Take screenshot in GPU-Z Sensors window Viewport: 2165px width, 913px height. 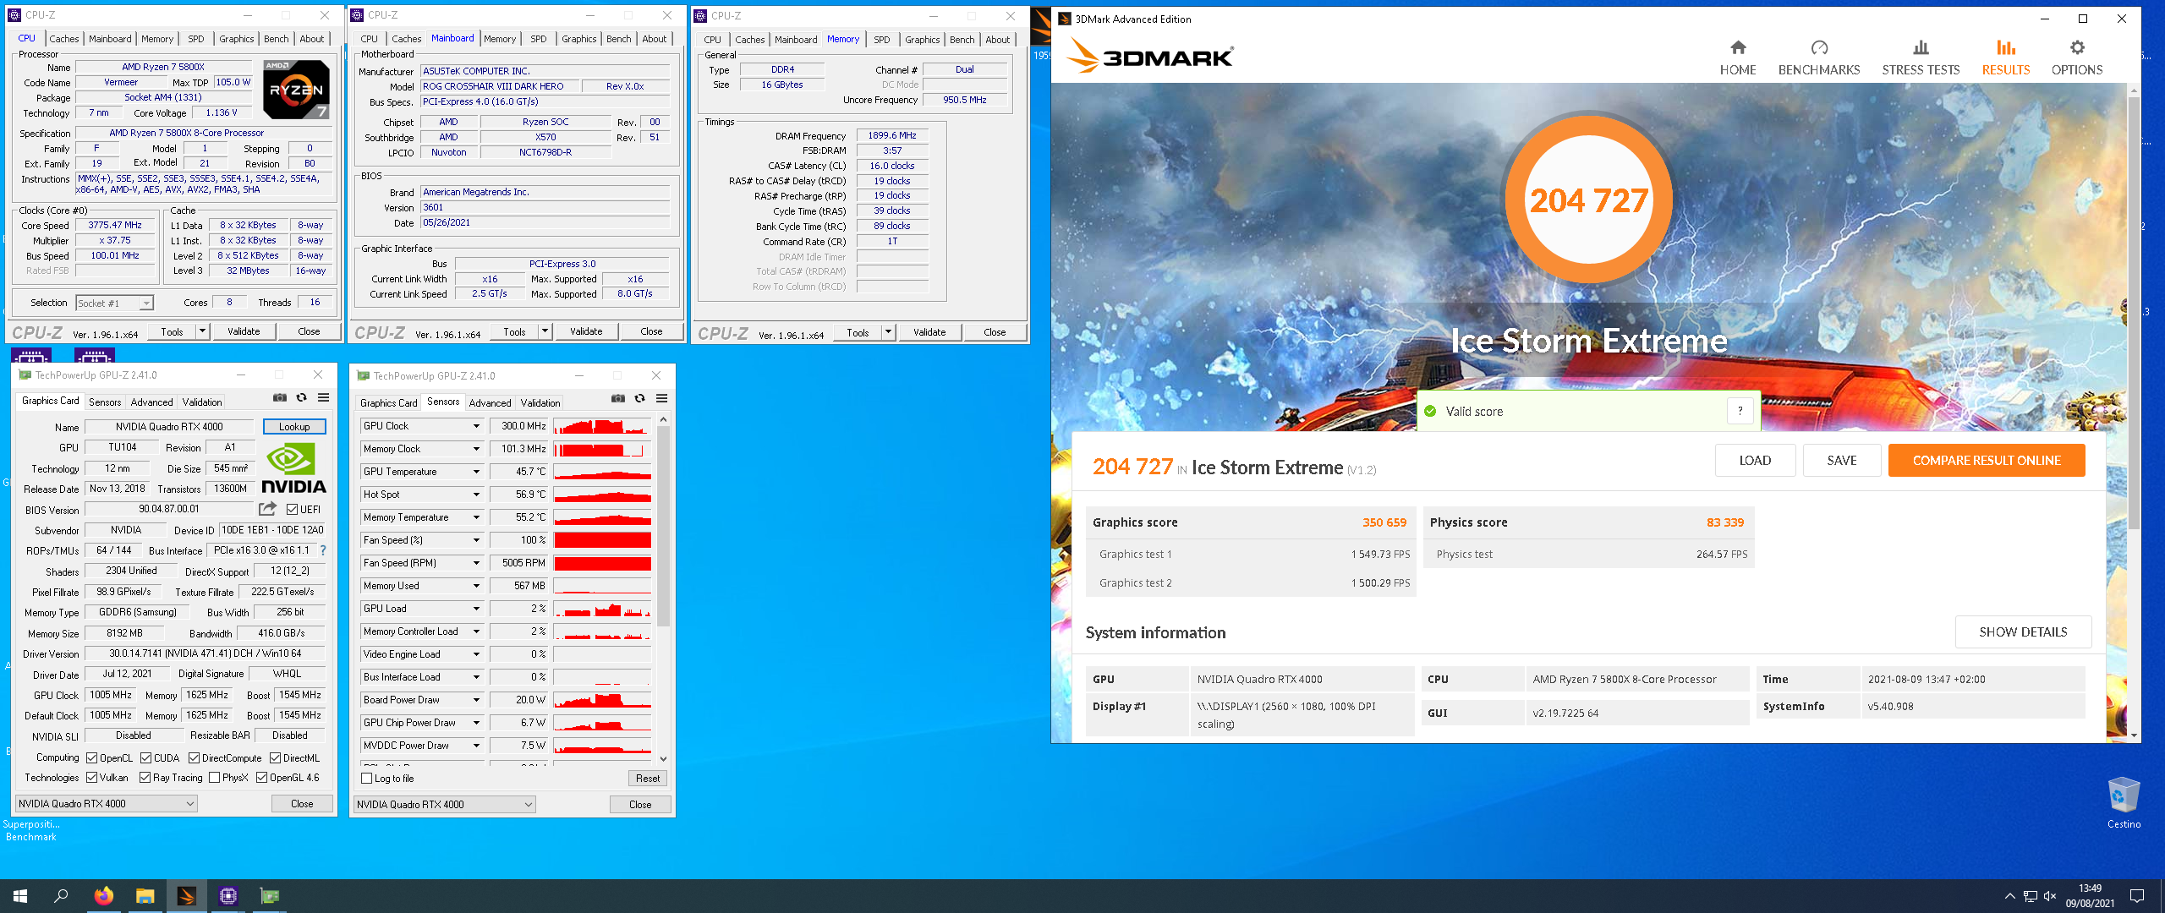(618, 398)
